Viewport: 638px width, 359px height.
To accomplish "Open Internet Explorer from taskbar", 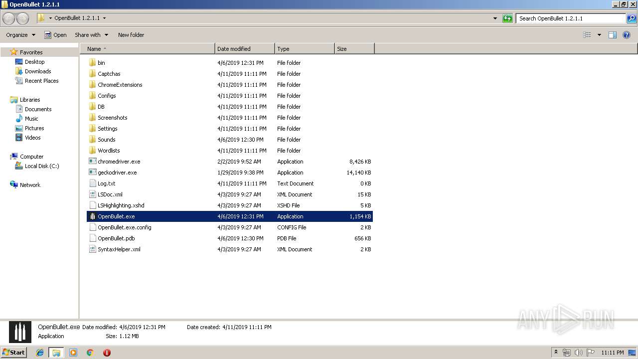I will click(40, 353).
